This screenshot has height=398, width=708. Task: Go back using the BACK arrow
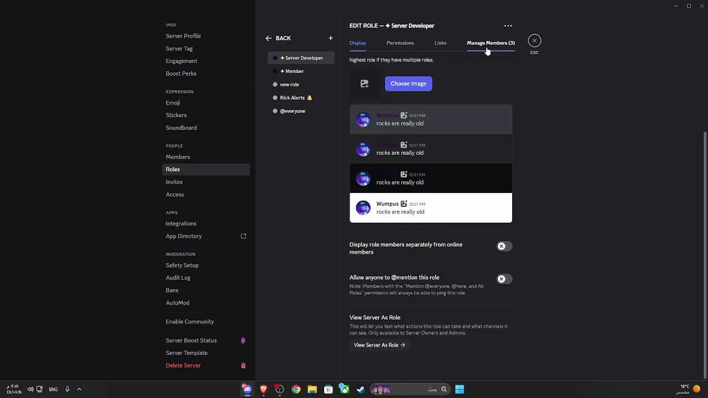[278, 38]
